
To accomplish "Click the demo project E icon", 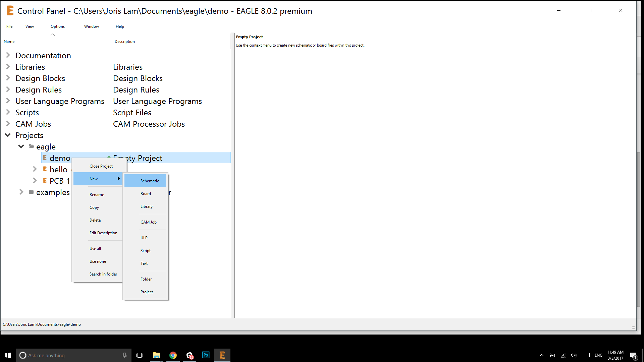I will (x=45, y=158).
